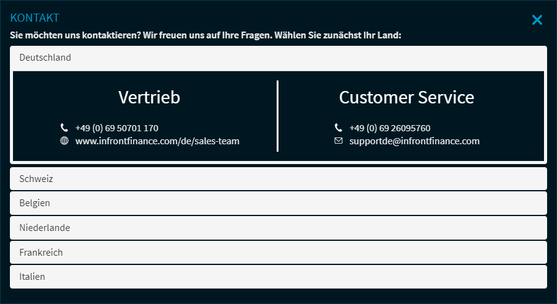Open the infrontfinance.com sales-team link
Viewport: 557px width, 304px height.
click(x=157, y=141)
